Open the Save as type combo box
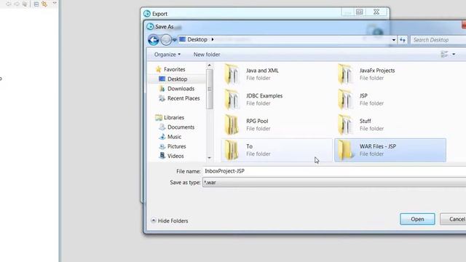 click(x=334, y=183)
